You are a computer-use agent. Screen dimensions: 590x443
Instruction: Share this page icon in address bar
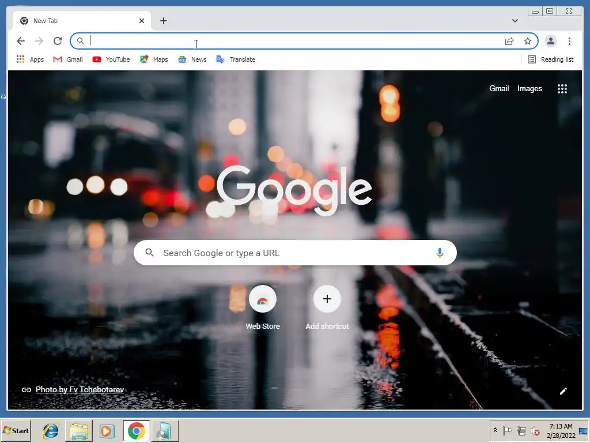tap(509, 41)
